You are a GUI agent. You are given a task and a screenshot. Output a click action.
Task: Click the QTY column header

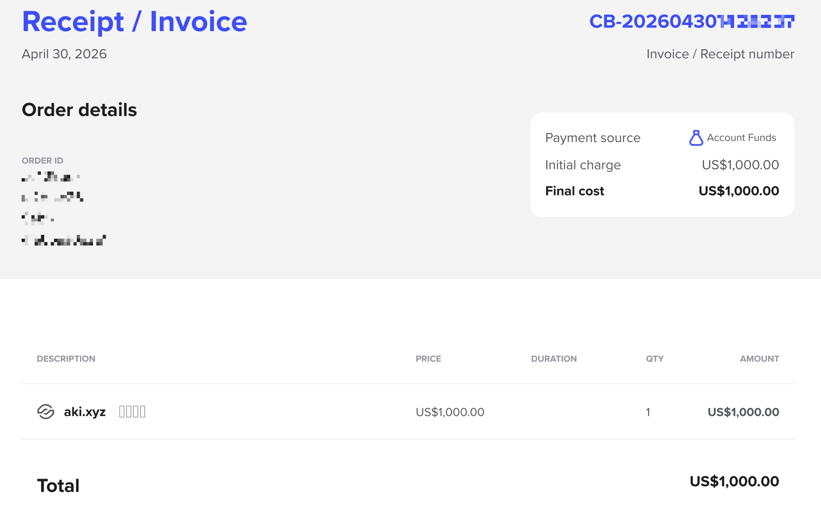(655, 359)
